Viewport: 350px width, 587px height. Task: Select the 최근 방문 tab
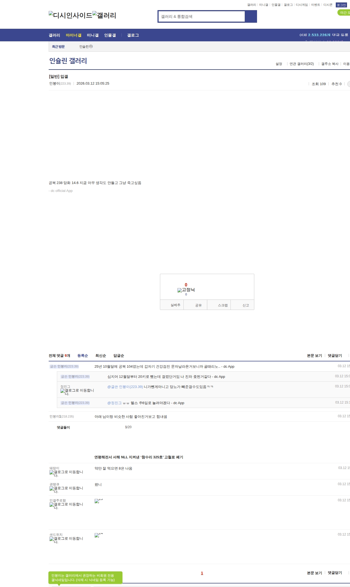pyautogui.click(x=58, y=47)
